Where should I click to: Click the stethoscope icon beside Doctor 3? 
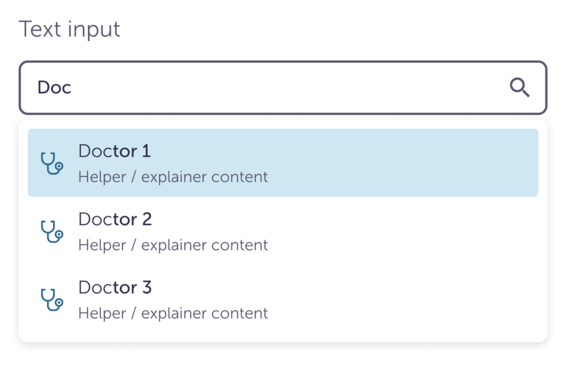52,299
